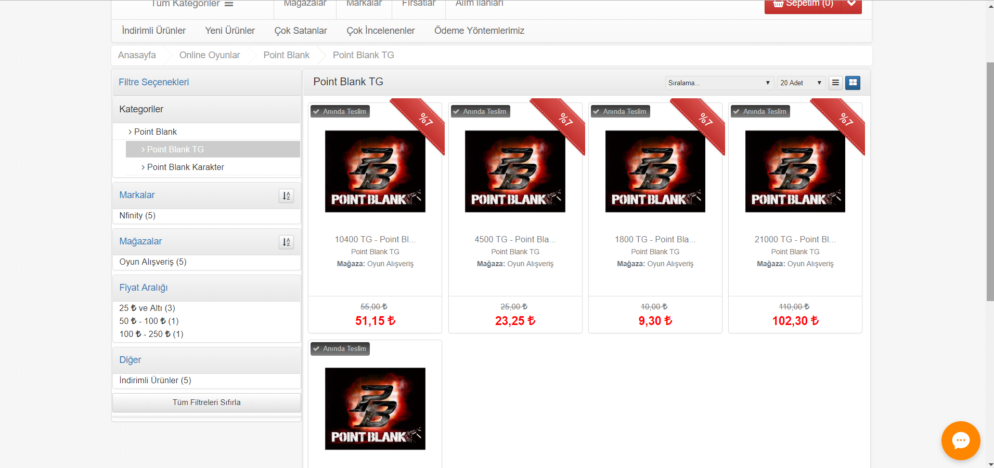Click Anında Teslim badge on 4500 TG
This screenshot has width=994, height=468.
pyautogui.click(x=480, y=111)
